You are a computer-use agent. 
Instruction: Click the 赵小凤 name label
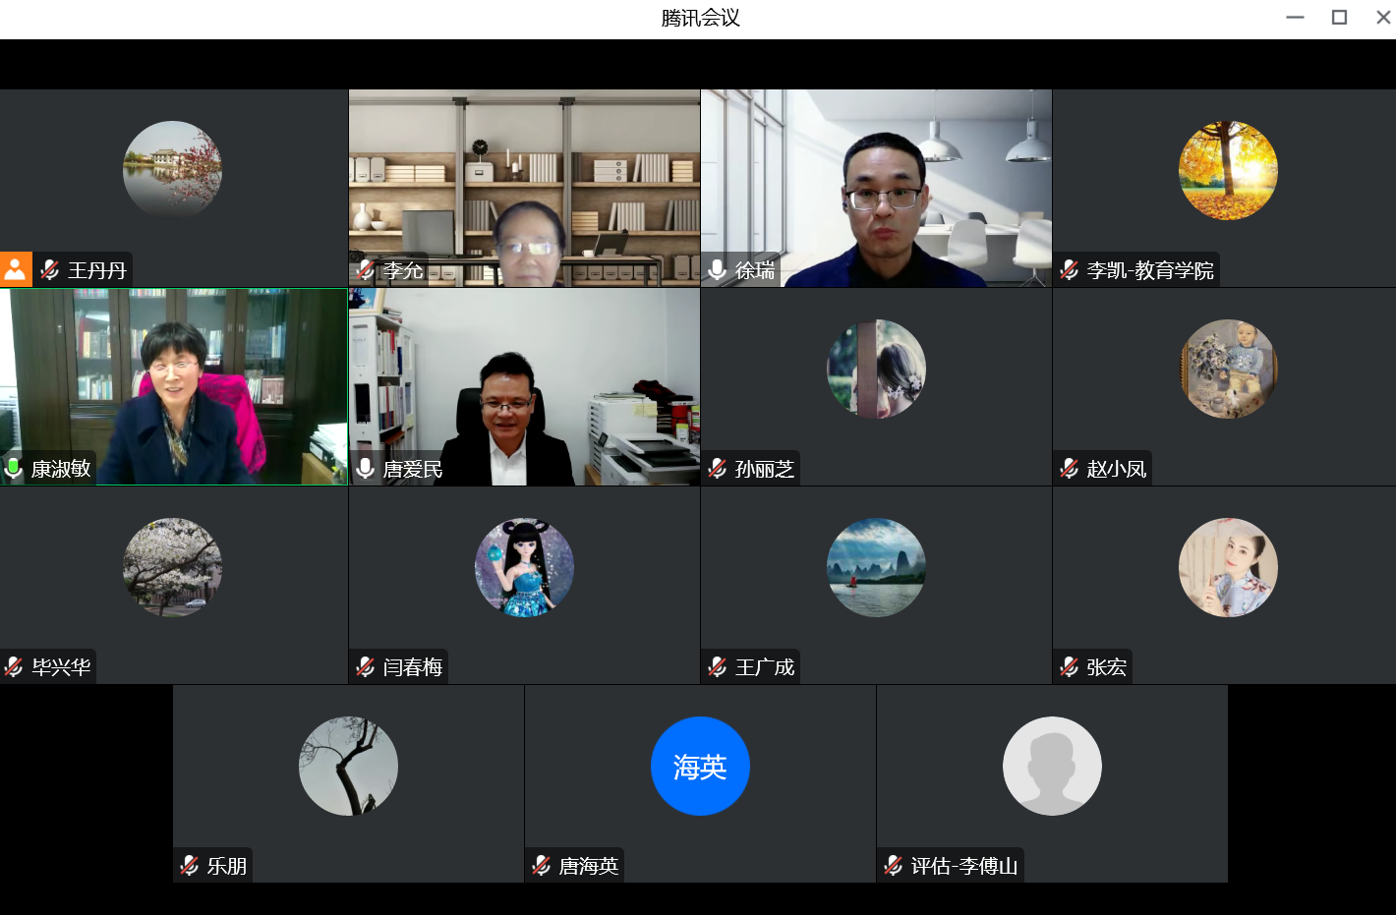(x=1116, y=469)
